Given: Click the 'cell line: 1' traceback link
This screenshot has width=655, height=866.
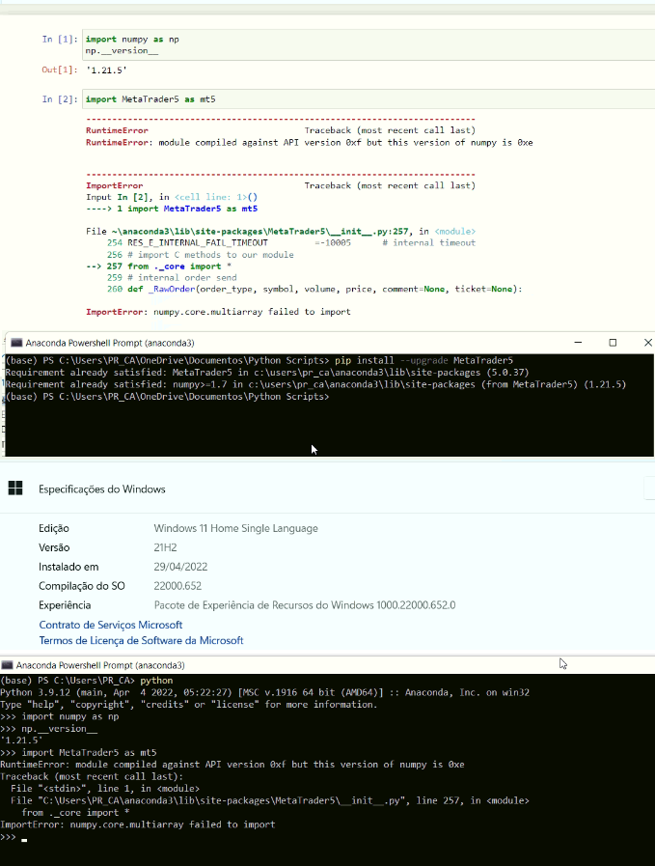Looking at the screenshot, I should pyautogui.click(x=211, y=197).
